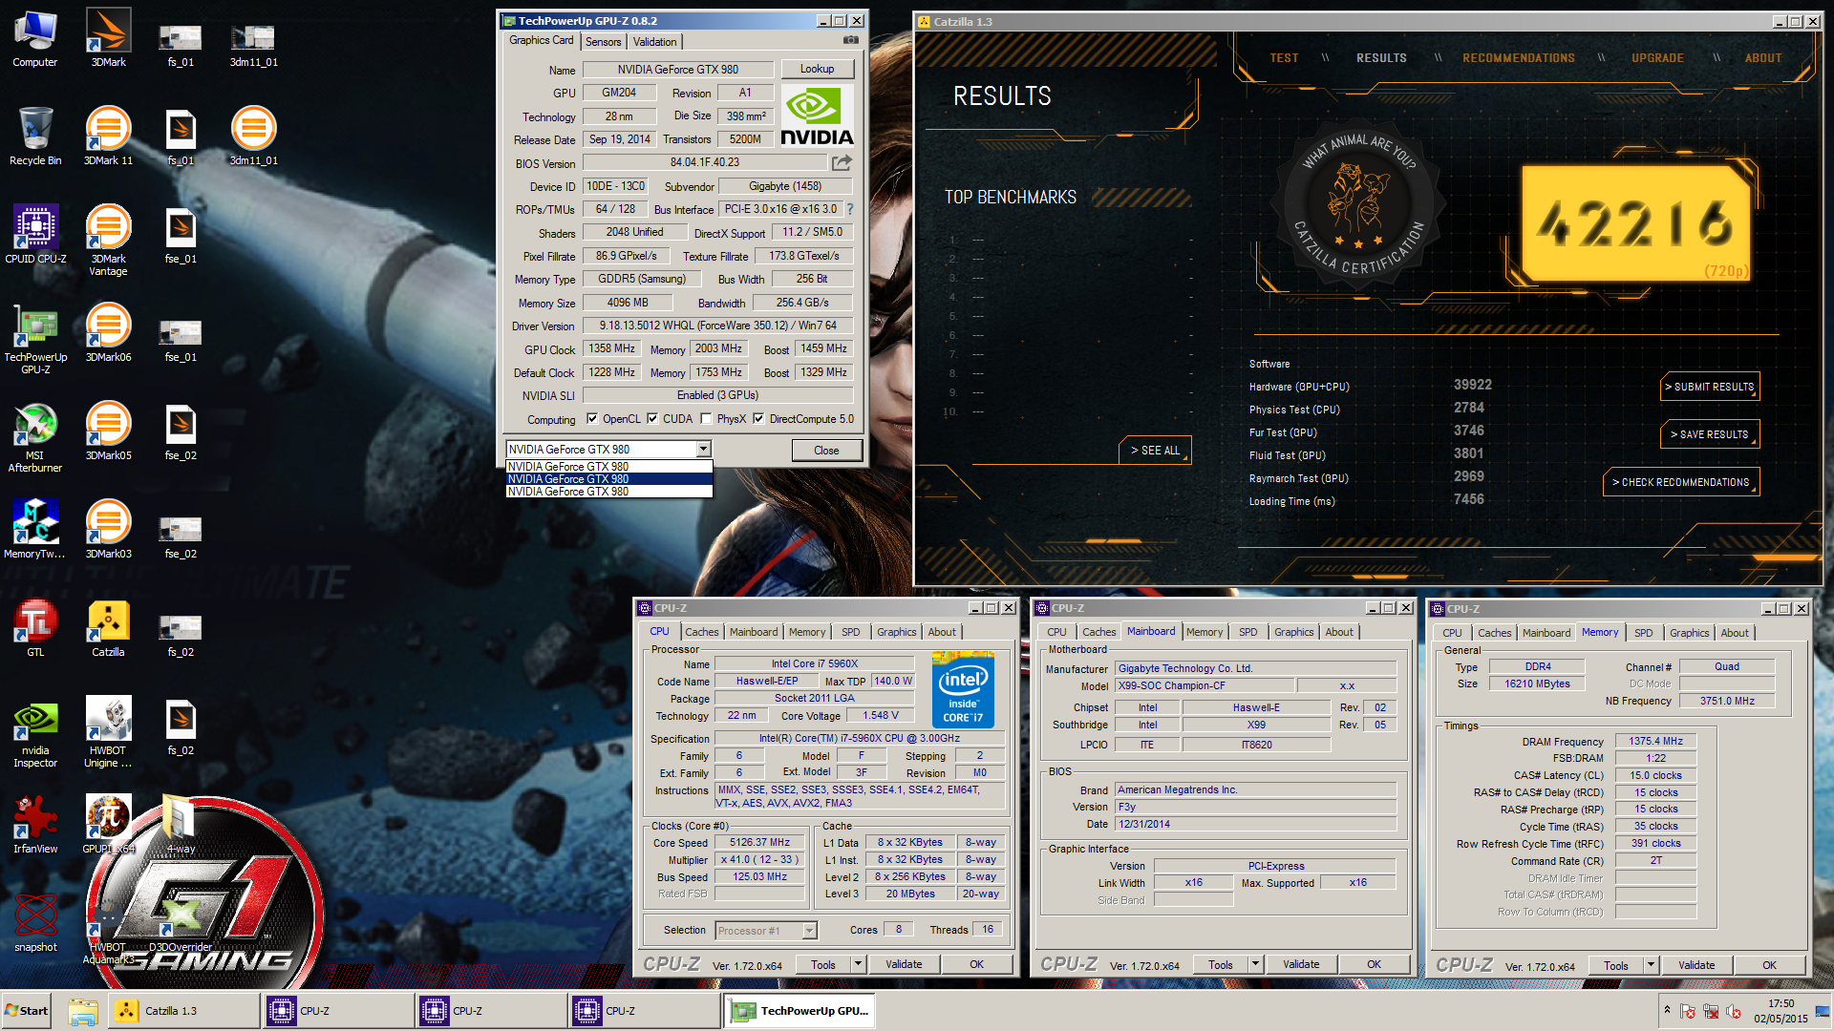Select the highlighted GTX 980 list entry
This screenshot has width=1834, height=1031.
click(608, 479)
